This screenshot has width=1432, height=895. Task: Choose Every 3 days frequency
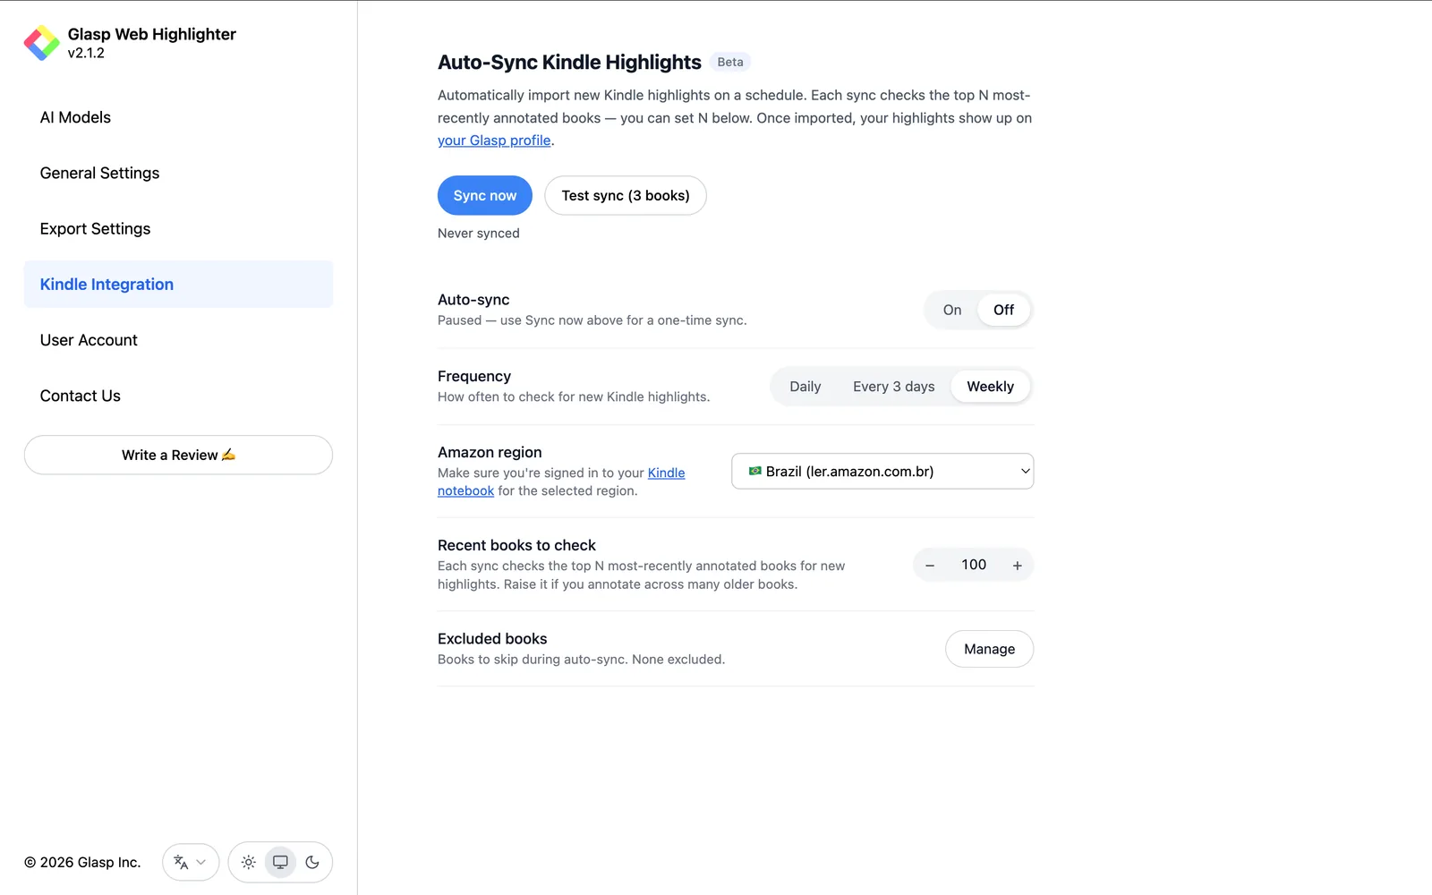point(893,387)
